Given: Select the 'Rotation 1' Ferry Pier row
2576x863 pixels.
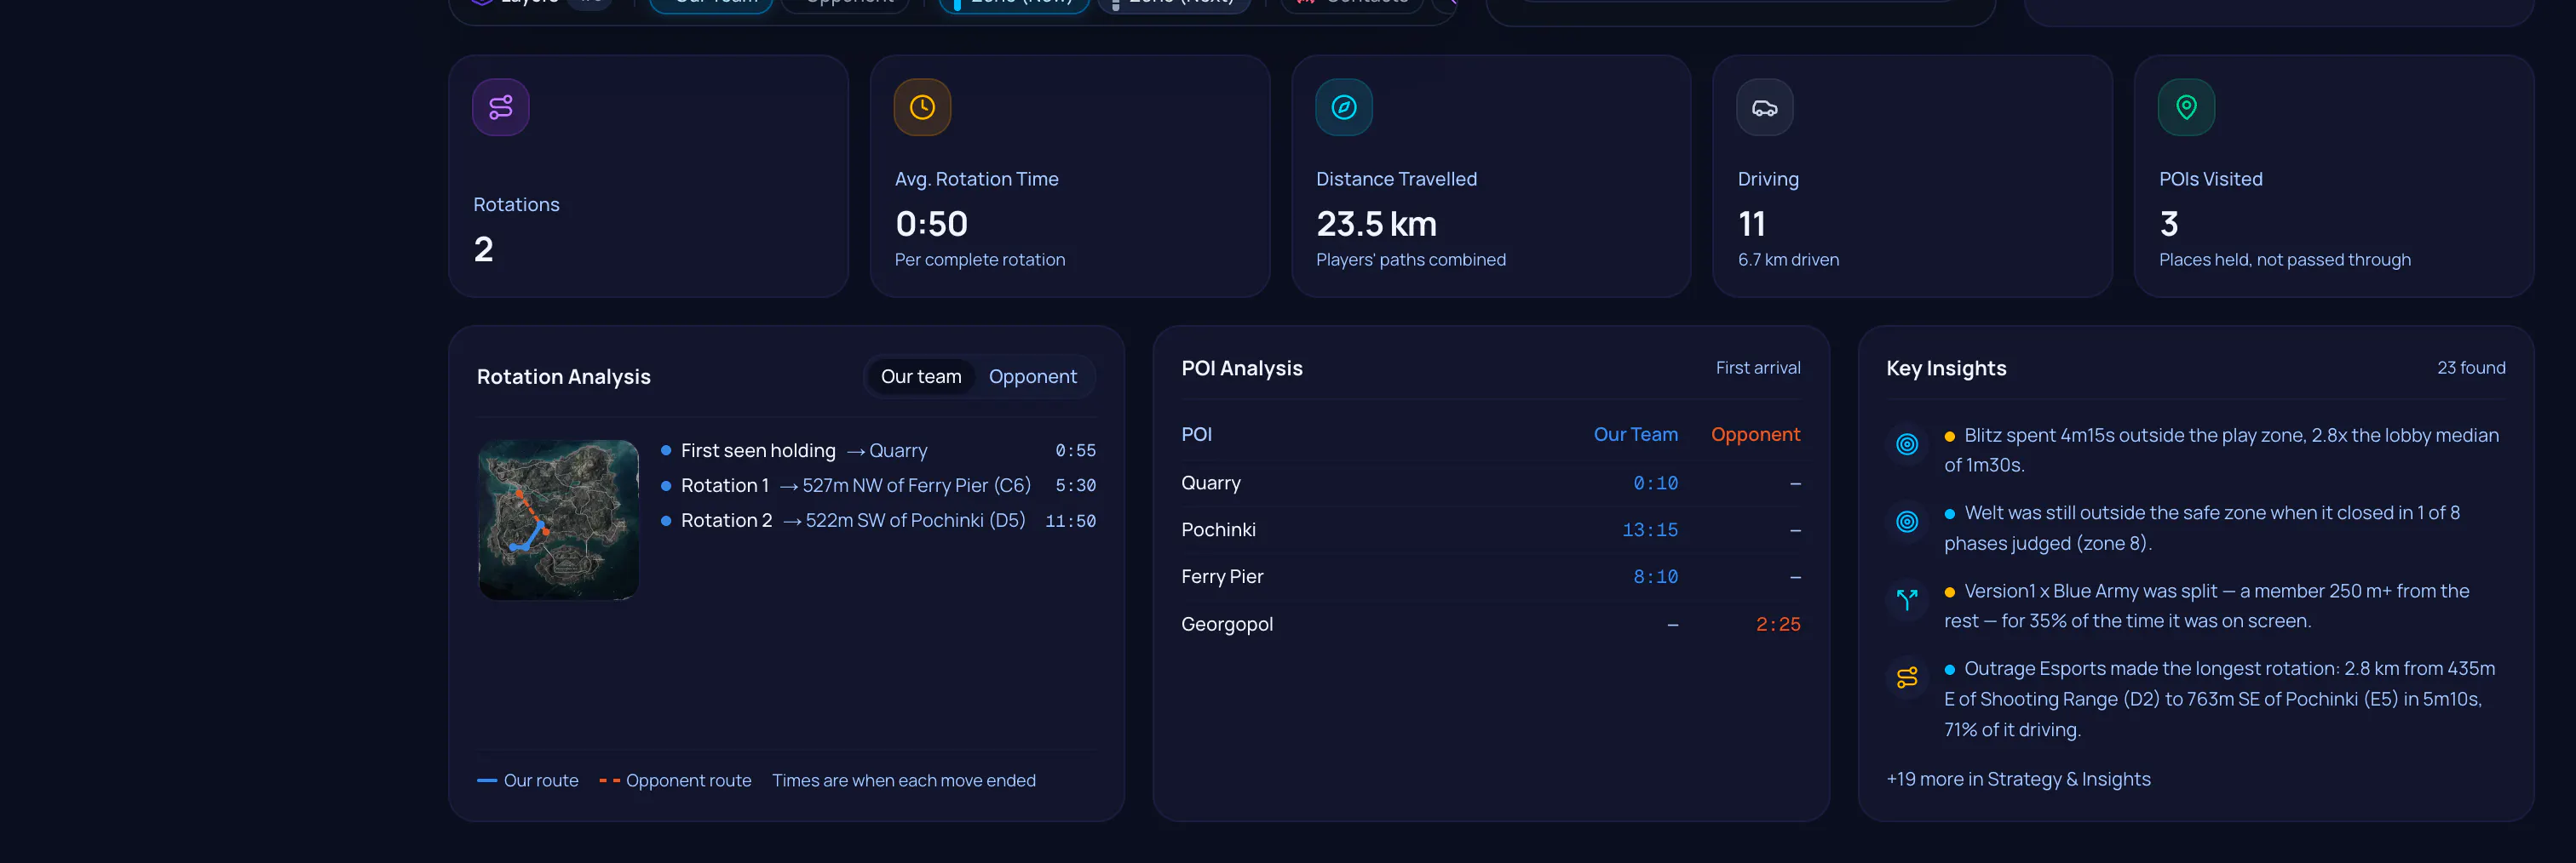Looking at the screenshot, I should (878, 485).
